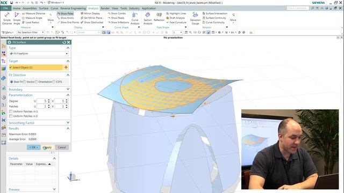
Task: Switch to Reverse Engineering tab
Action: pyautogui.click(x=73, y=9)
